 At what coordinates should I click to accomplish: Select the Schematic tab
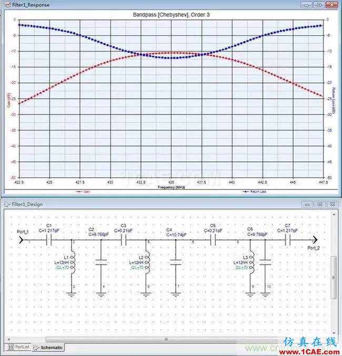(48, 348)
